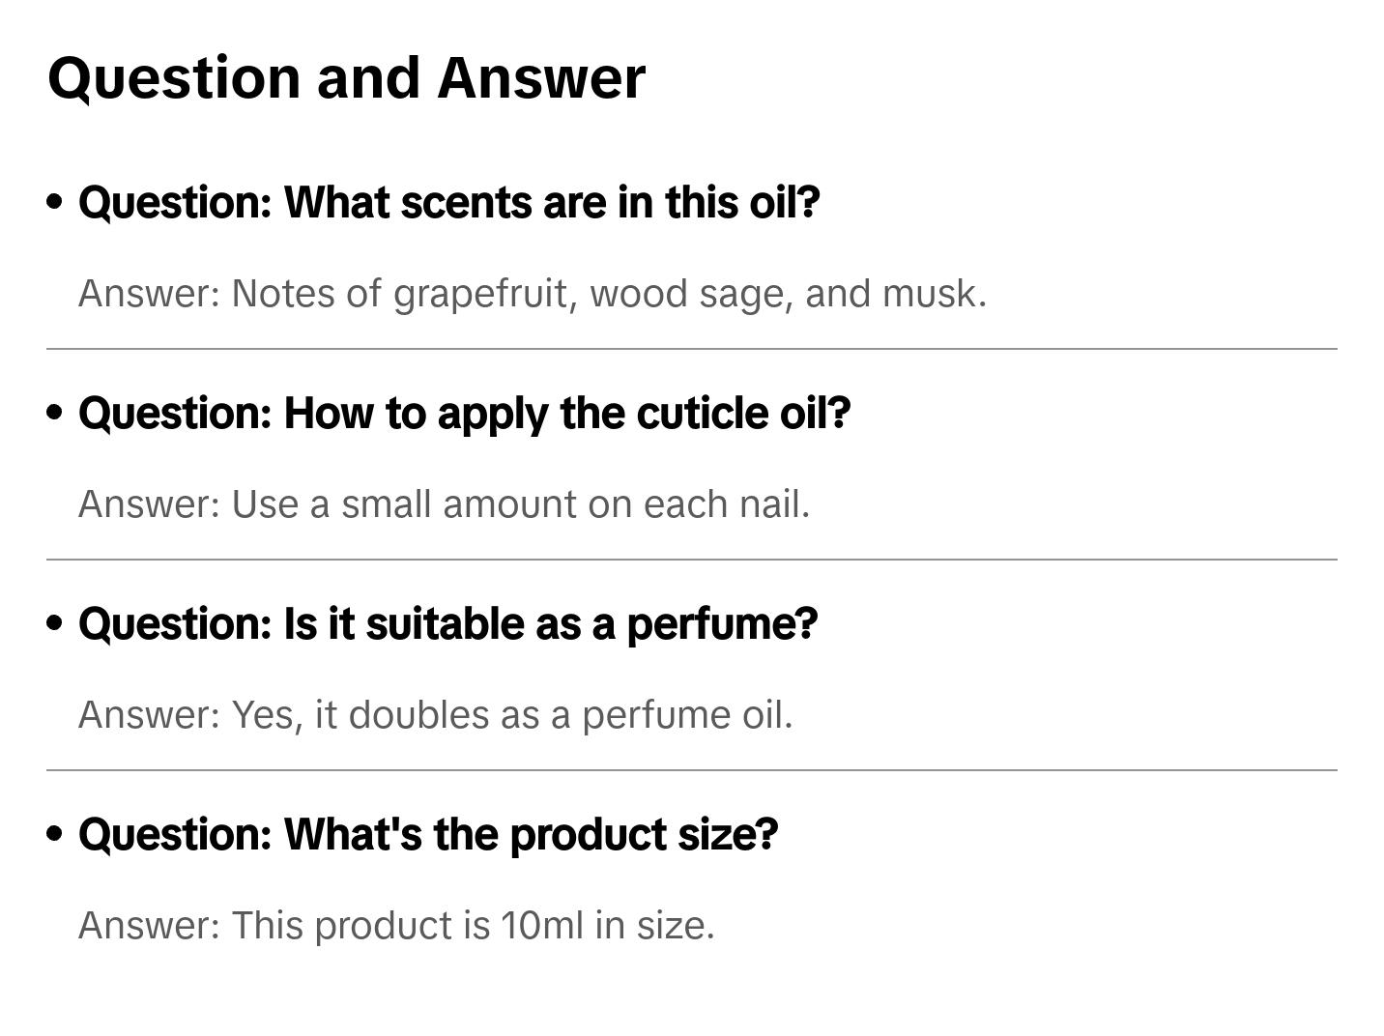Click the "10ml" text in the last answer
This screenshot has height=1036, width=1384.
542,926
